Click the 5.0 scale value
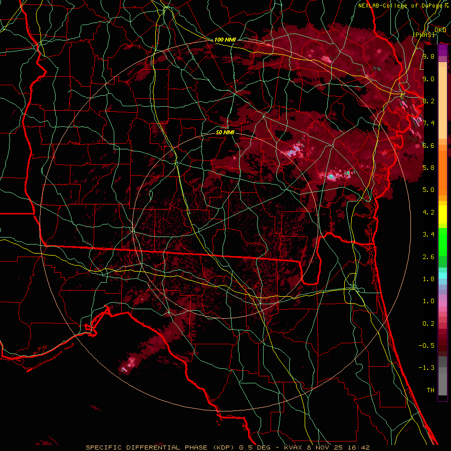 (x=428, y=190)
